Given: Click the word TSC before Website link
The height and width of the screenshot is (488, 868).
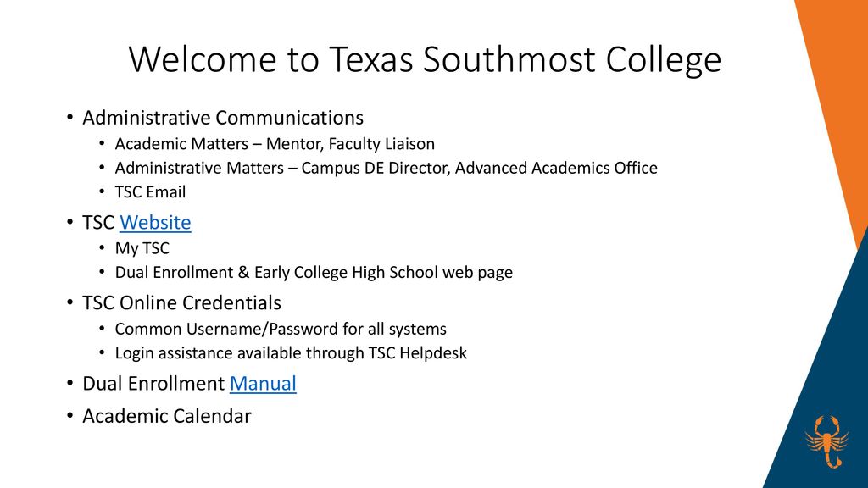Looking at the screenshot, I should point(98,223).
